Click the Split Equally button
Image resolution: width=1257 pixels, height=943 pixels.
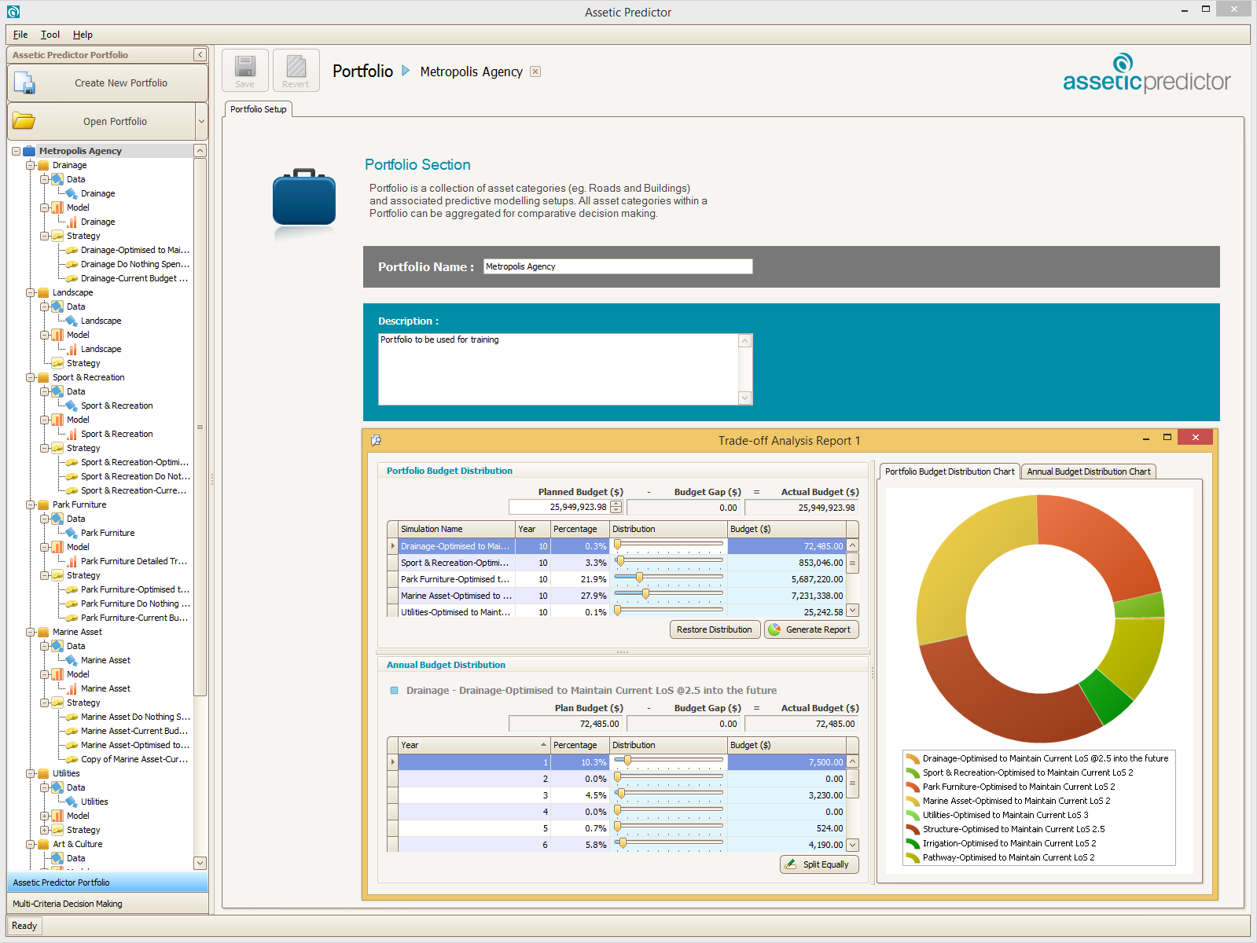click(x=819, y=864)
